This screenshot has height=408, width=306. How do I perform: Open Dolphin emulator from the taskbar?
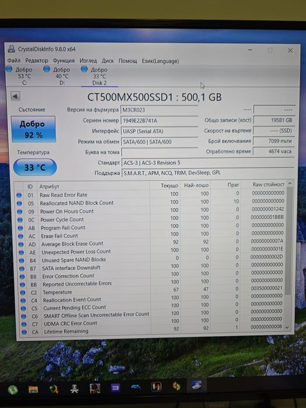click(136, 388)
